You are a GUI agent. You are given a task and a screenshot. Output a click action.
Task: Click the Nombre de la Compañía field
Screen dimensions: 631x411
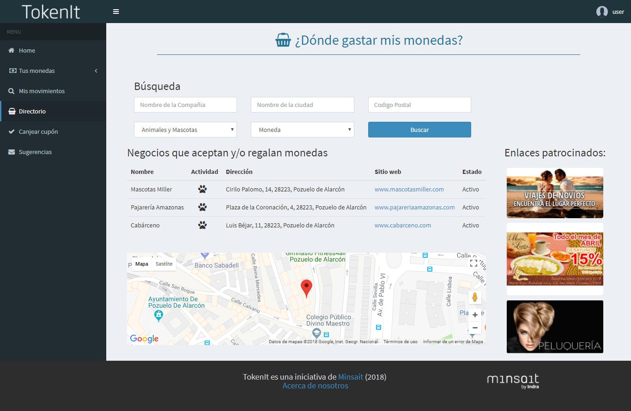coord(185,105)
